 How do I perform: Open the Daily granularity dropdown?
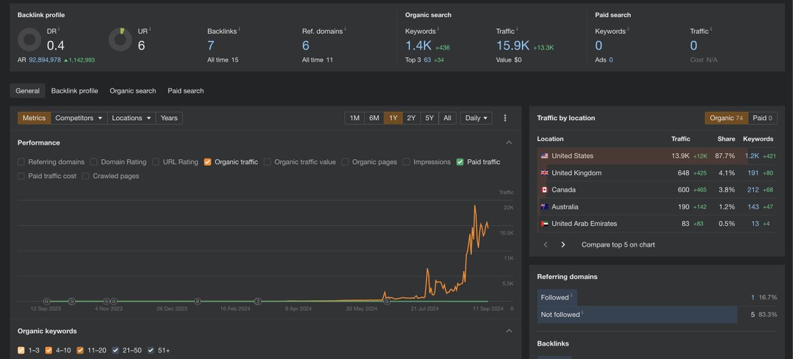click(x=476, y=118)
